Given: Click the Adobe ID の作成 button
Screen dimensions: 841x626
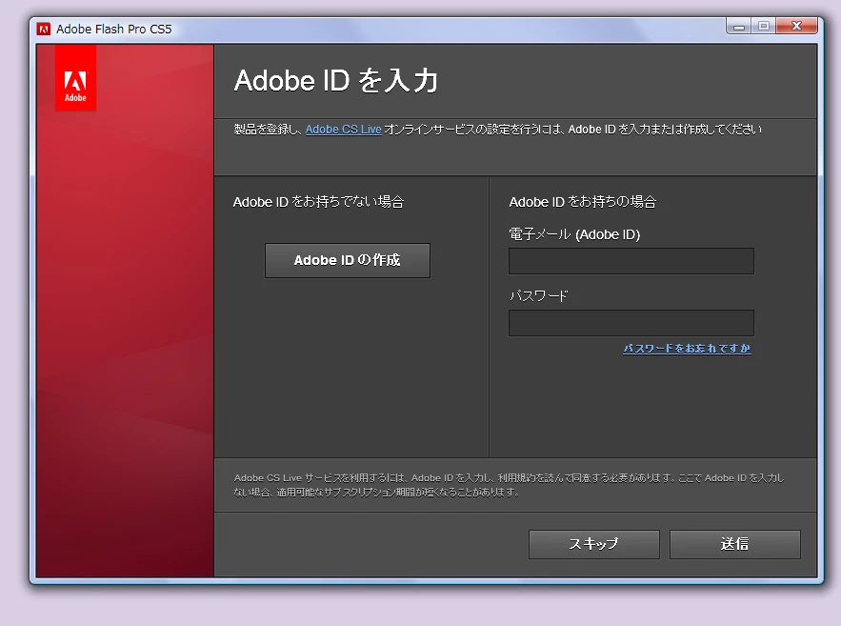Looking at the screenshot, I should (x=347, y=260).
